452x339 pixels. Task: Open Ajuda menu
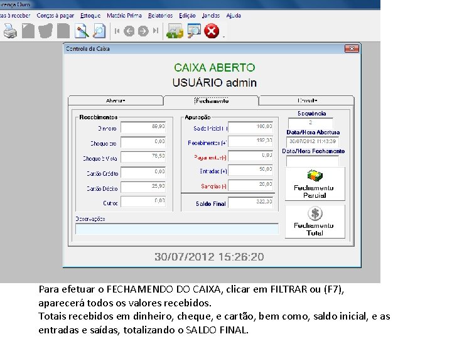pos(234,16)
